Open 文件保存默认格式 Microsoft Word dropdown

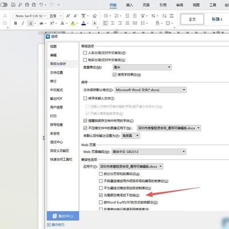point(151,90)
